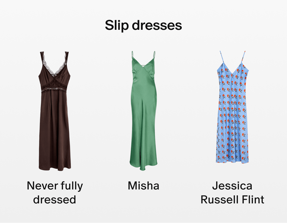This screenshot has width=287, height=223.
Task: Open the "Misha" brand label
Action: click(143, 186)
